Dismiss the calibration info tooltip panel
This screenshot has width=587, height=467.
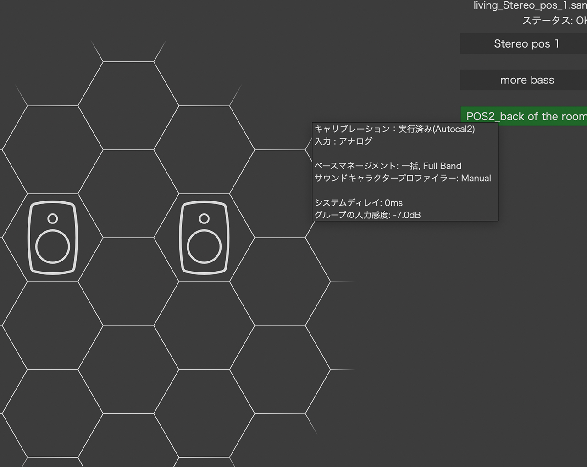point(405,172)
